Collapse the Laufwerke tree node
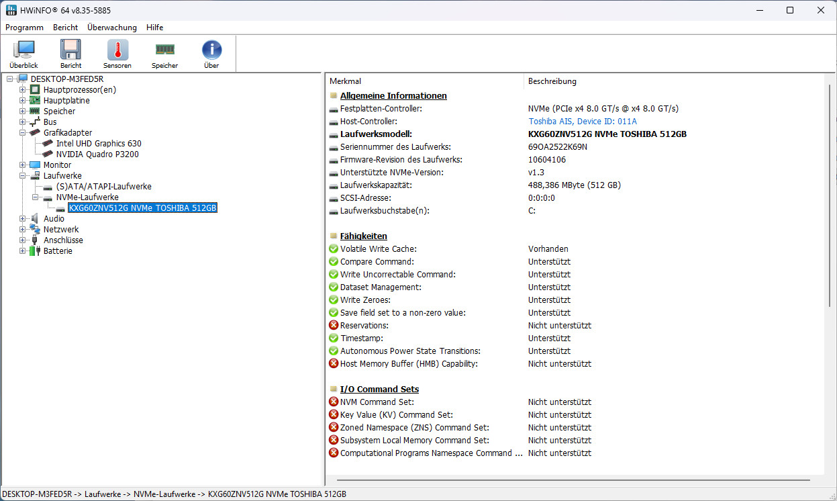The height and width of the screenshot is (501, 837). (x=23, y=176)
